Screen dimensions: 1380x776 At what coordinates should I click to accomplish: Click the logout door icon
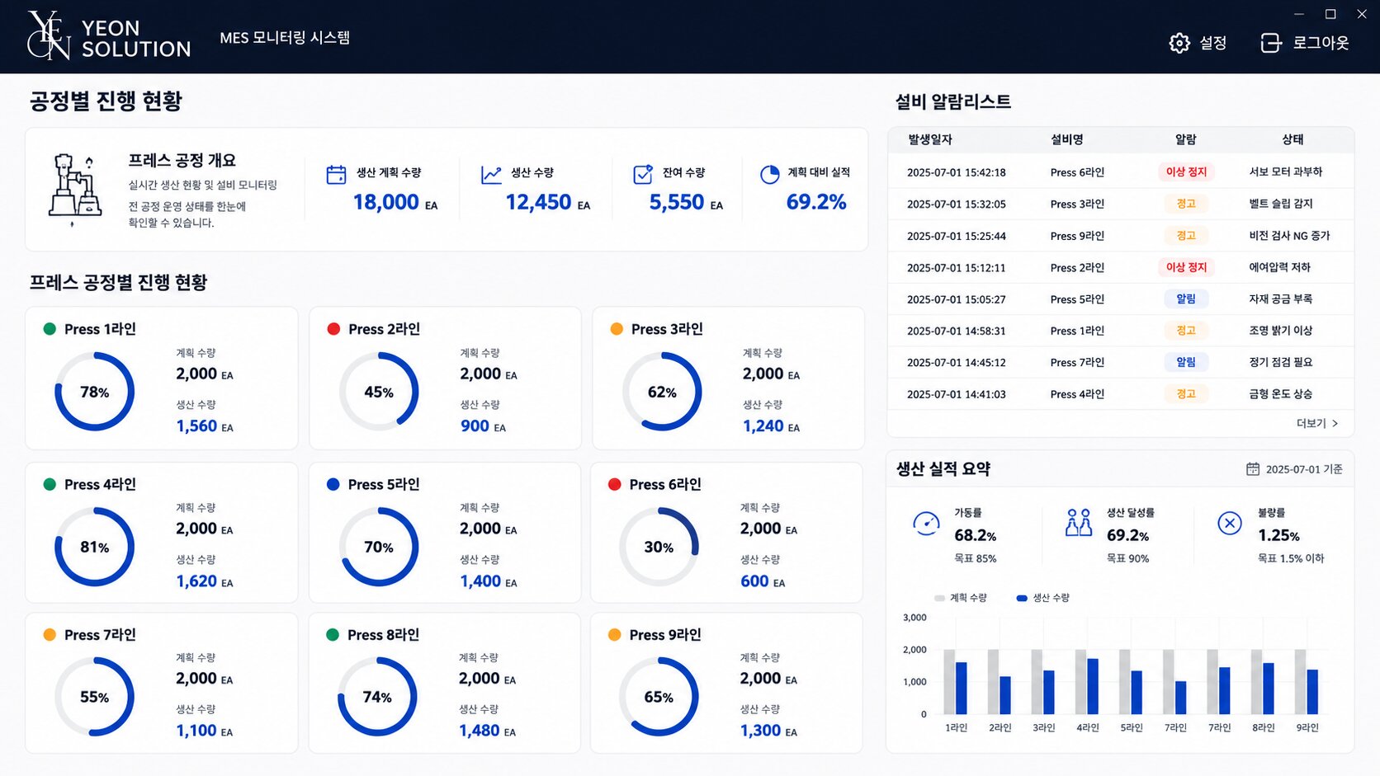1271,43
